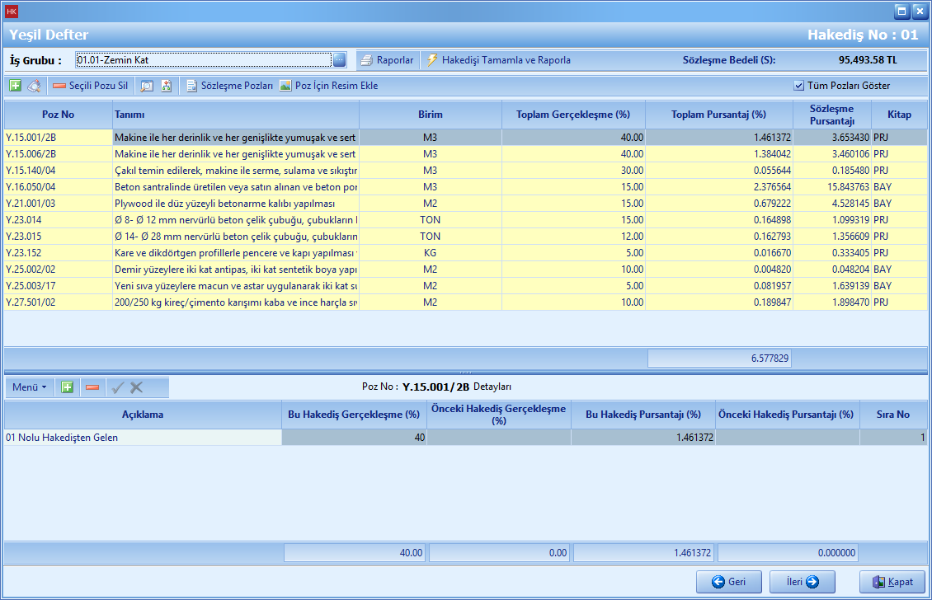Screen dimensions: 932x600
Task: Click Poz İçin Resim Ekle
Action: click(x=328, y=86)
